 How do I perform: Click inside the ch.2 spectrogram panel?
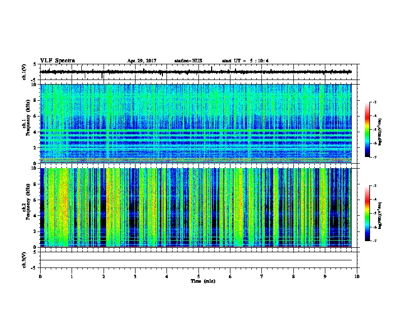pos(196,208)
